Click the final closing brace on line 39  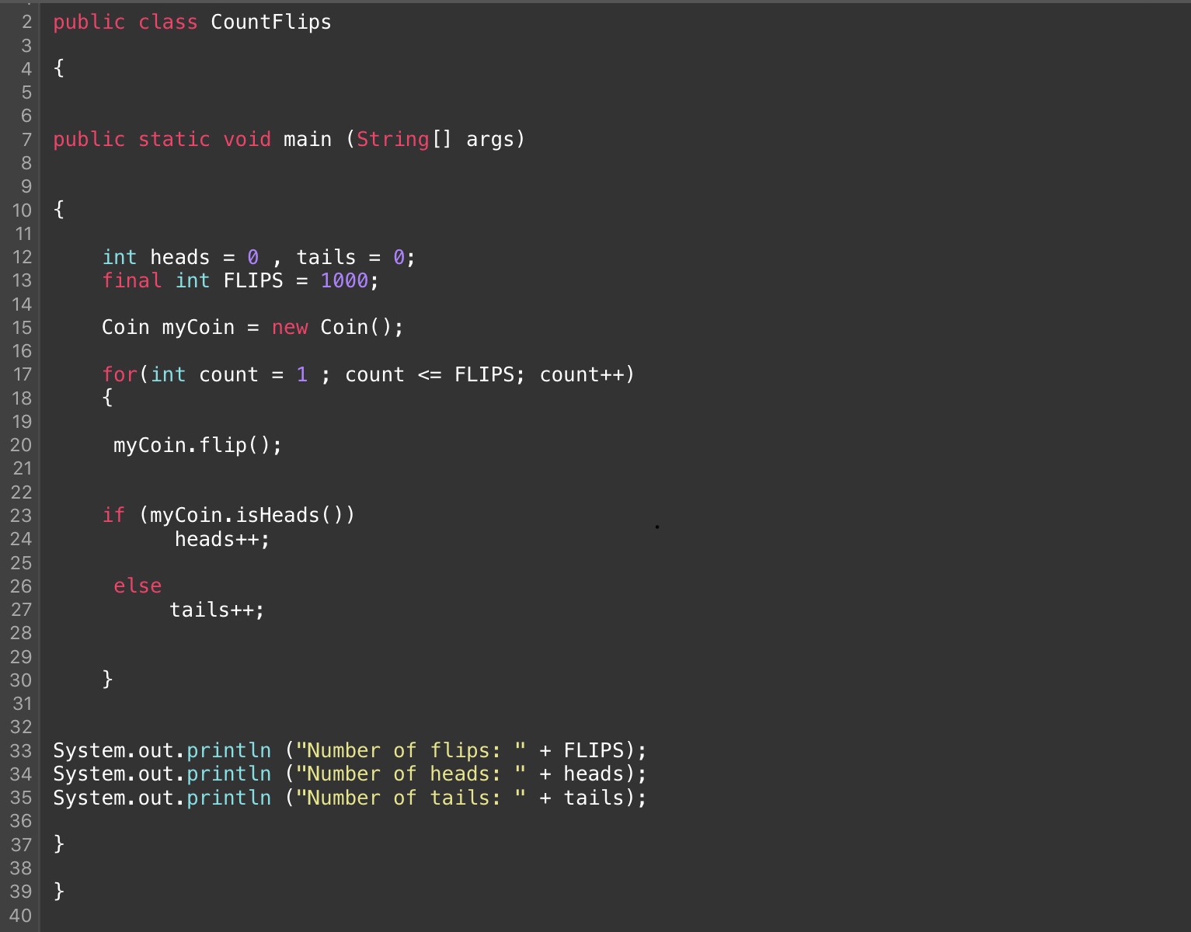(59, 891)
